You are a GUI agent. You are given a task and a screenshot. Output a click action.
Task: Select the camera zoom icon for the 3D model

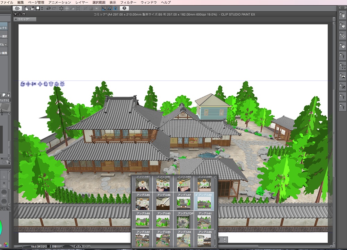34,84
